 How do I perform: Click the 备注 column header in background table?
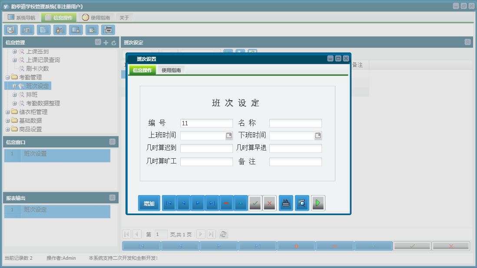coord(358,65)
